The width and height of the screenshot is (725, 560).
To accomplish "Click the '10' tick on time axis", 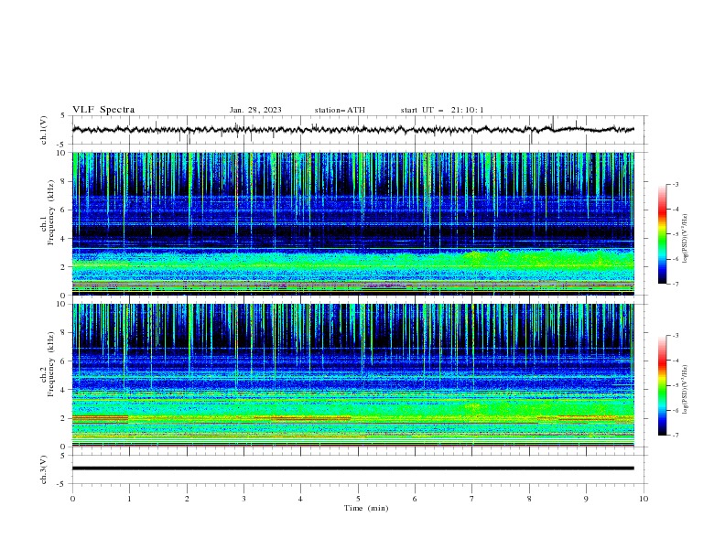I will pos(644,499).
